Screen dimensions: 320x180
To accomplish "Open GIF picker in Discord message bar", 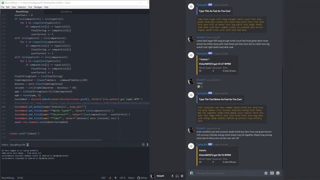I will (x=272, y=173).
